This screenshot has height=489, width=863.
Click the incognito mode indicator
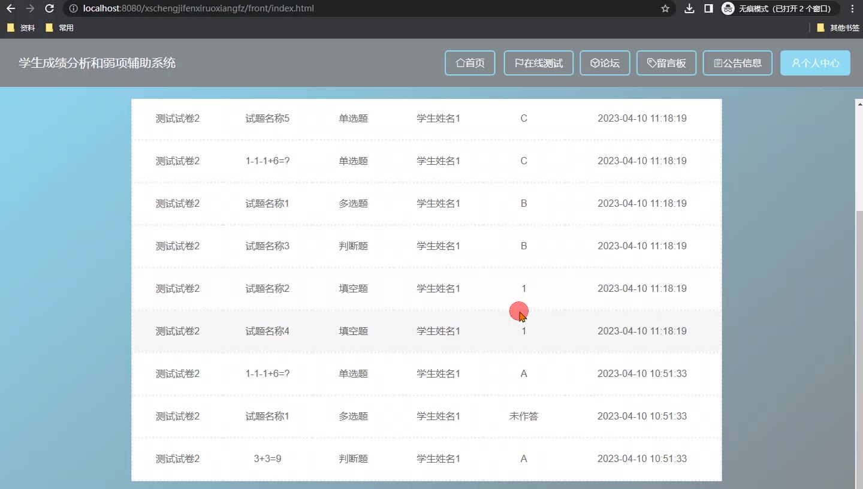coord(778,8)
